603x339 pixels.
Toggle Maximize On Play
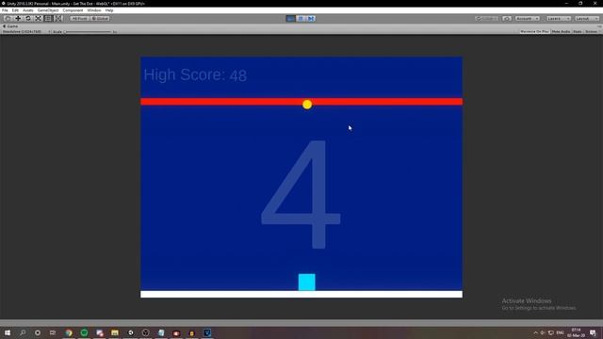534,31
